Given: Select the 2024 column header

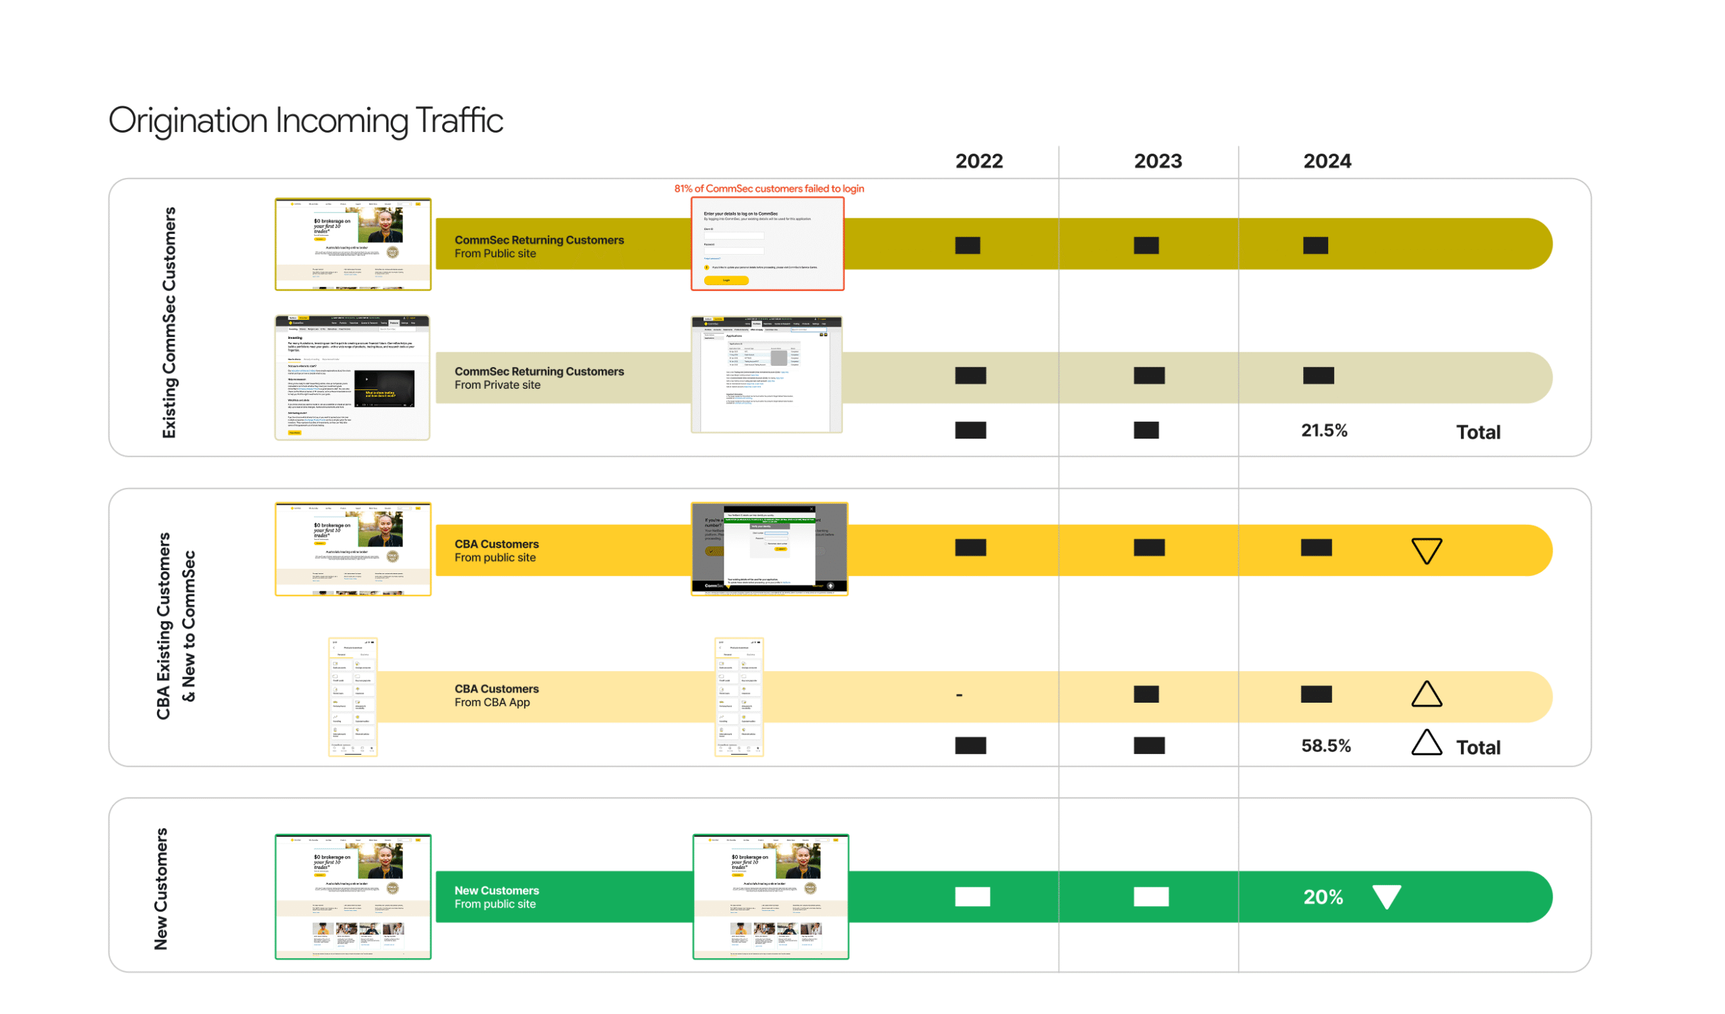Looking at the screenshot, I should [x=1327, y=162].
